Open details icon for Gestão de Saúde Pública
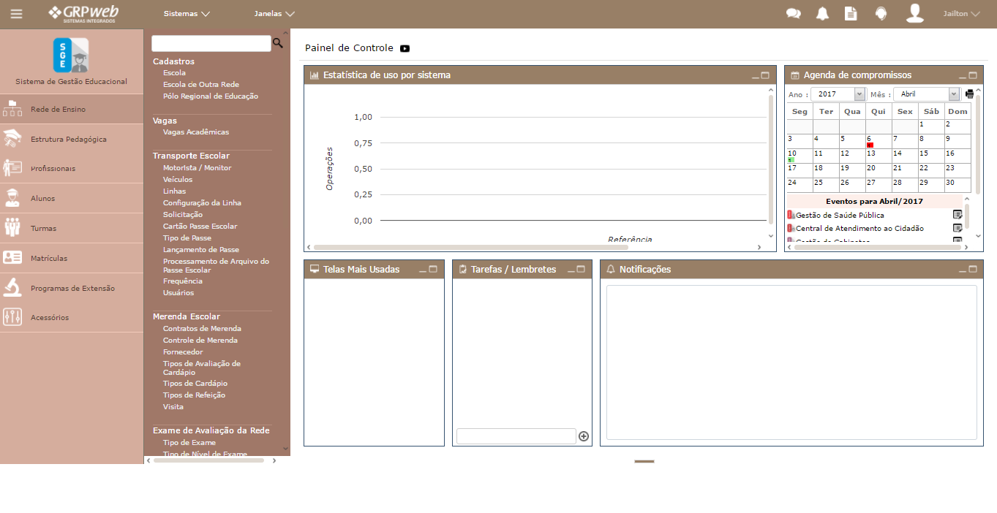997x513 pixels. point(958,215)
